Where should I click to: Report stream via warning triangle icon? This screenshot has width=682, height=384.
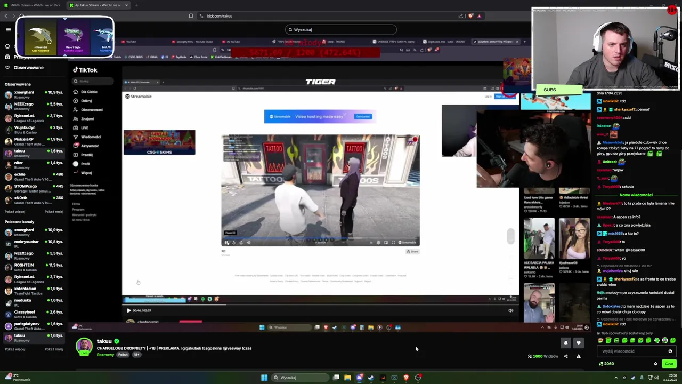(578, 356)
